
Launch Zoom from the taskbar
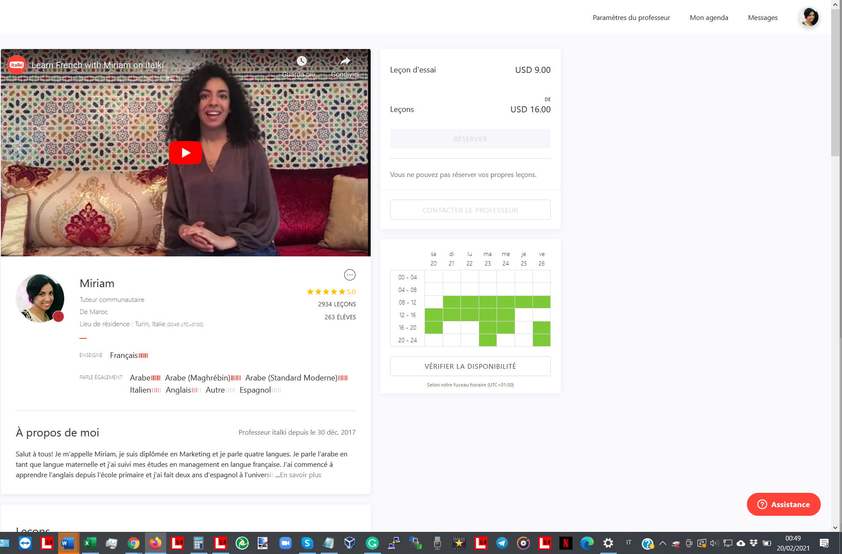coord(285,543)
